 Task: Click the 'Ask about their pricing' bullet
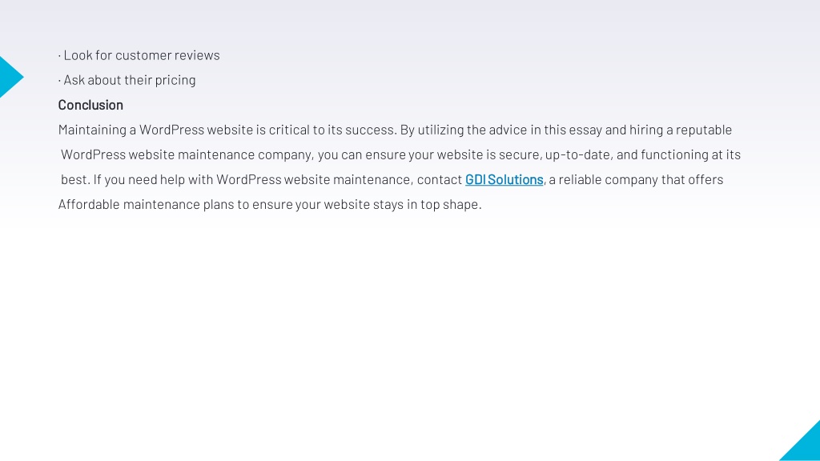point(127,80)
